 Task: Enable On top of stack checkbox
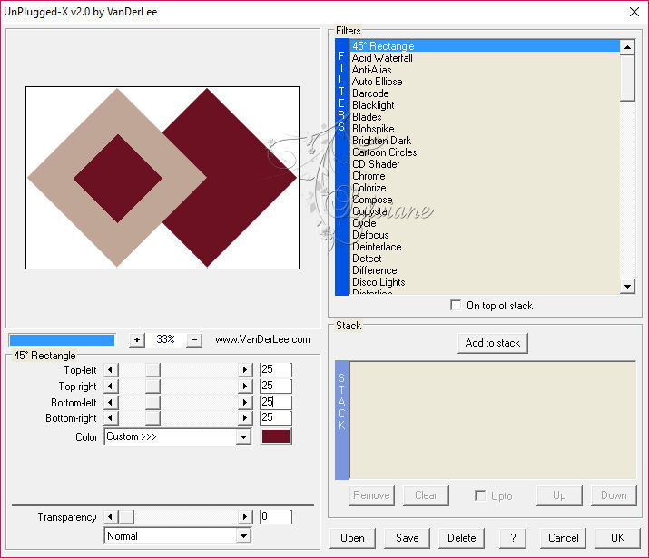tap(456, 305)
